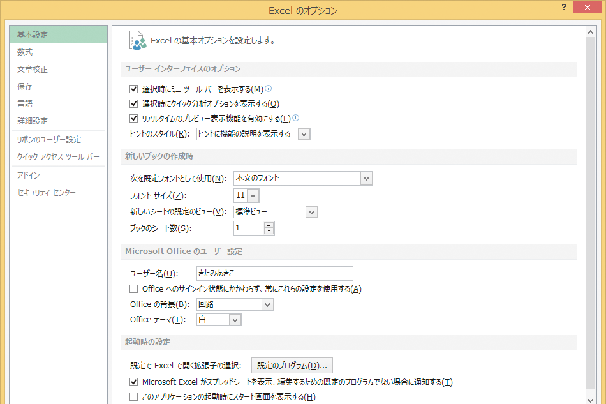Click the ユーザー名 text field
606x404 pixels.
pos(275,273)
